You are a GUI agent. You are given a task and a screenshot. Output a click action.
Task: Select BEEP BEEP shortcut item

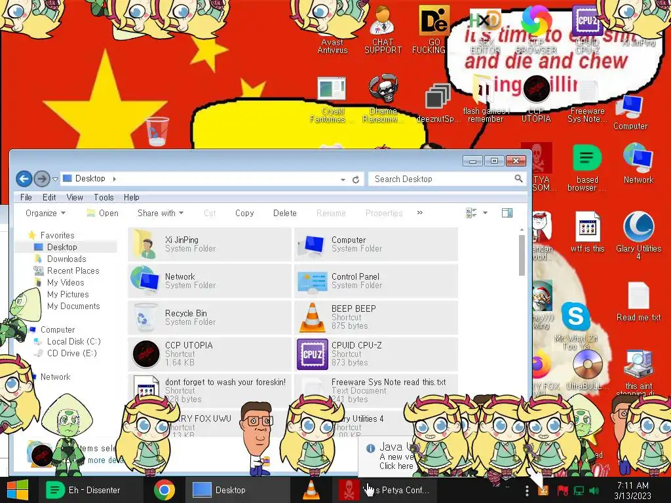tap(376, 318)
